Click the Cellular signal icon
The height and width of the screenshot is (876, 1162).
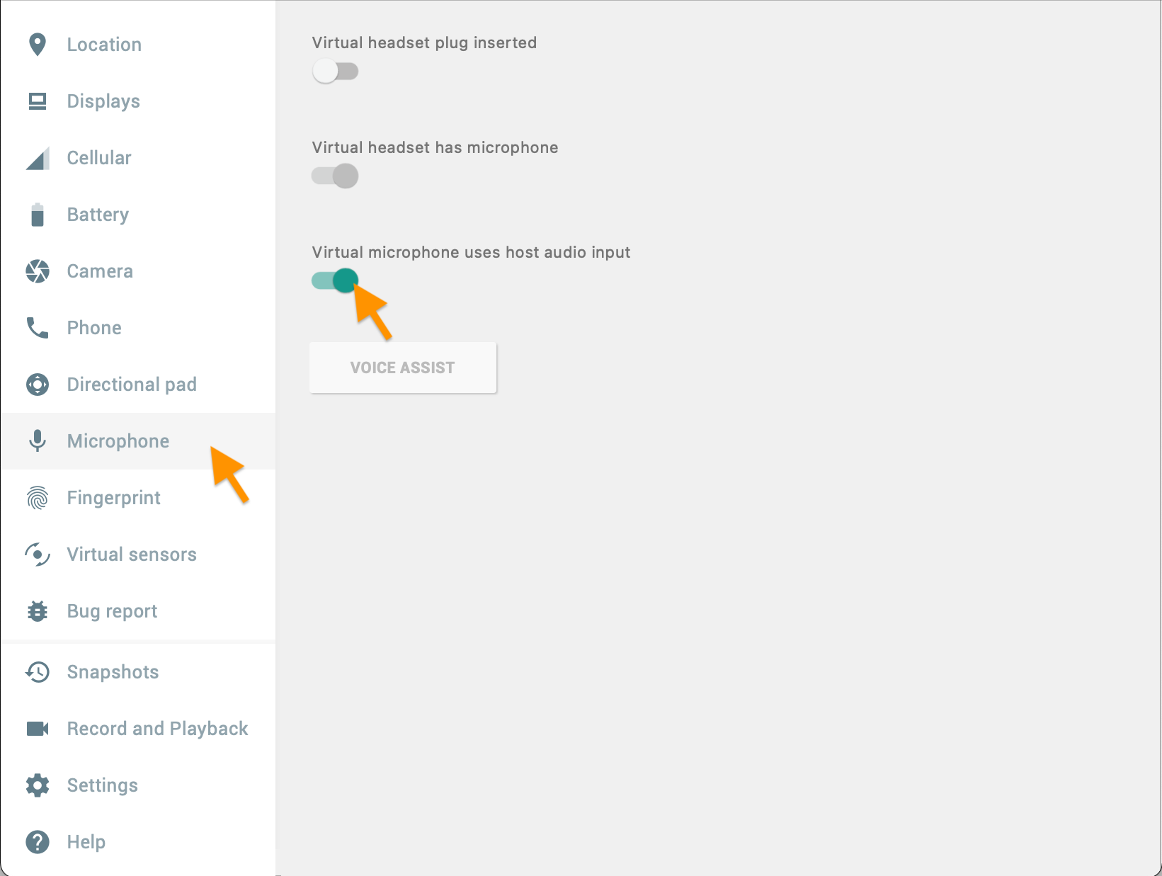pos(38,158)
